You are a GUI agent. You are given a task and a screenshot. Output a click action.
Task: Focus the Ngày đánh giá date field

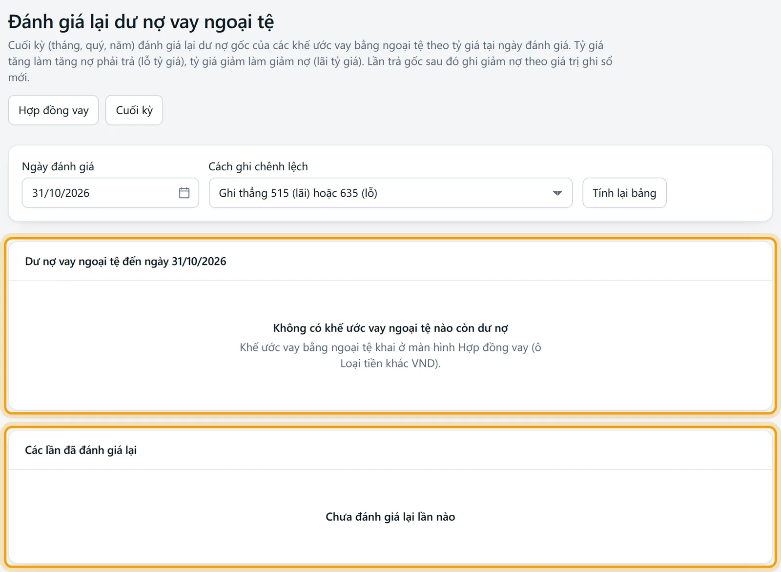(110, 193)
